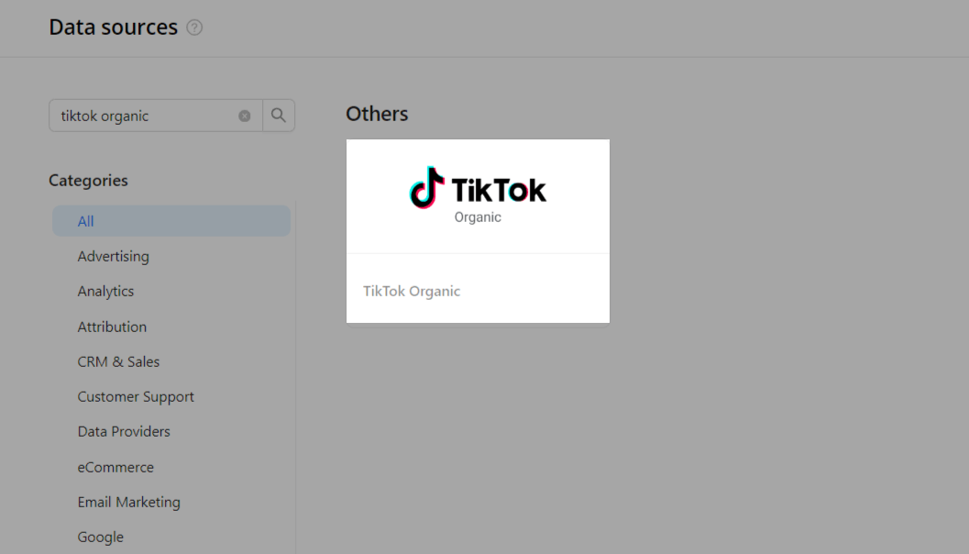The image size is (969, 554).
Task: Open the TikTok Organic logo thumbnail
Action: coord(478,196)
